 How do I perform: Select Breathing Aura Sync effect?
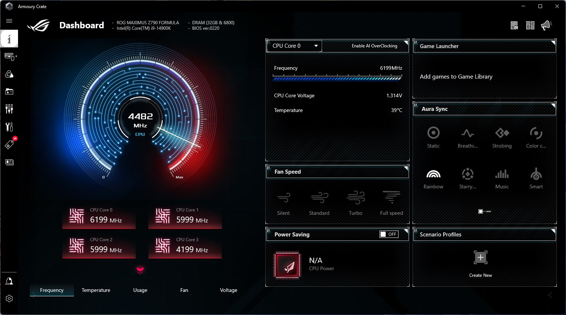pyautogui.click(x=468, y=138)
